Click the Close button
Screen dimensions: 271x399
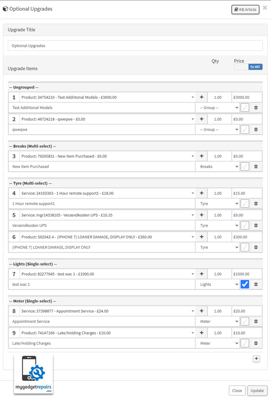click(237, 390)
